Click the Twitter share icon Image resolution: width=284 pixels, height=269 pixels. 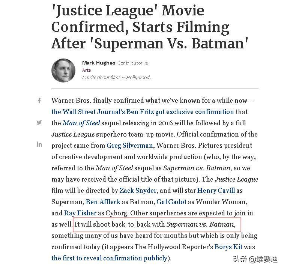[39, 122]
